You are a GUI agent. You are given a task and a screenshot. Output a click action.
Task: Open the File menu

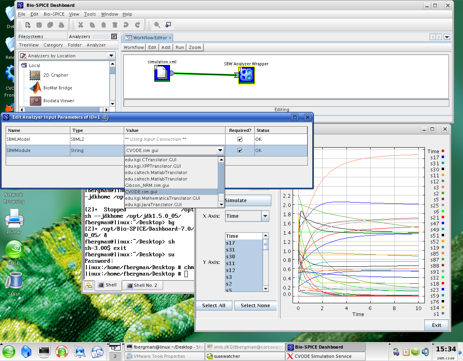[x=22, y=14]
